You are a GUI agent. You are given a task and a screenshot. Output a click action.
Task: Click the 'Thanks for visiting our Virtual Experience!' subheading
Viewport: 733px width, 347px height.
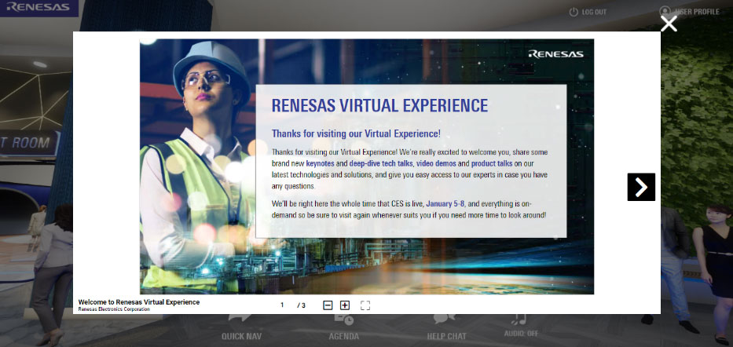point(356,133)
